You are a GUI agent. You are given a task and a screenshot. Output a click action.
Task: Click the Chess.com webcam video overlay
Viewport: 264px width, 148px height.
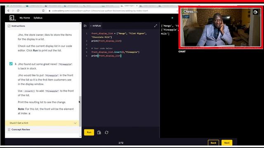221,28
